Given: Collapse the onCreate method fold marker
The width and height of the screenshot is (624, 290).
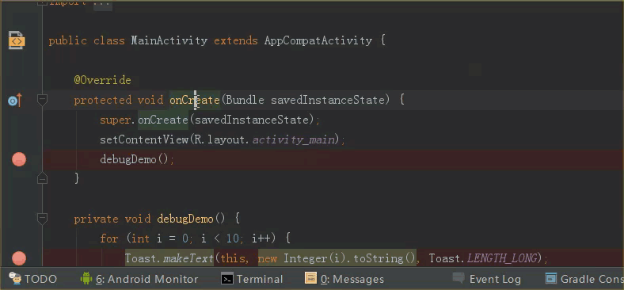Looking at the screenshot, I should coord(42,100).
